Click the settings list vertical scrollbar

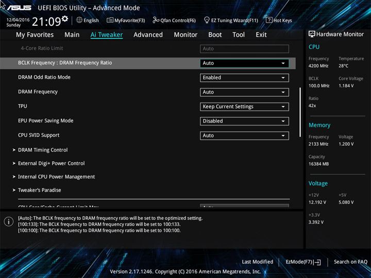coord(300,112)
